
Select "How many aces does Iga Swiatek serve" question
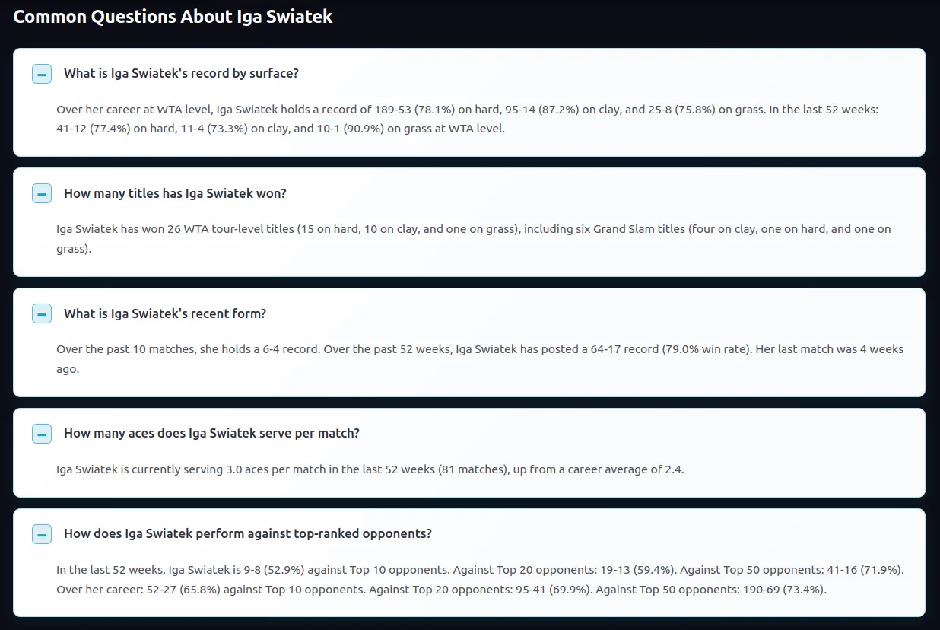(x=211, y=434)
